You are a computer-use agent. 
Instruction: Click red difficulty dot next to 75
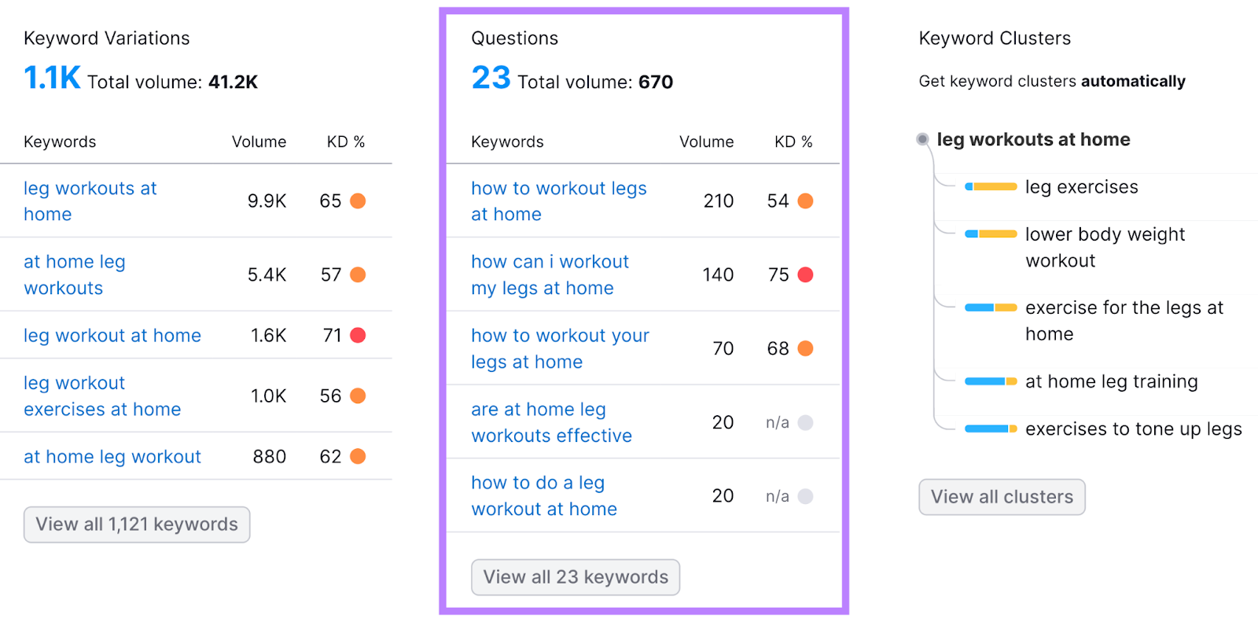coord(805,275)
